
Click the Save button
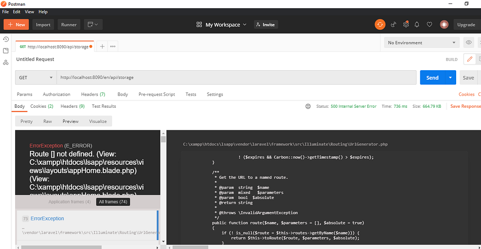468,78
